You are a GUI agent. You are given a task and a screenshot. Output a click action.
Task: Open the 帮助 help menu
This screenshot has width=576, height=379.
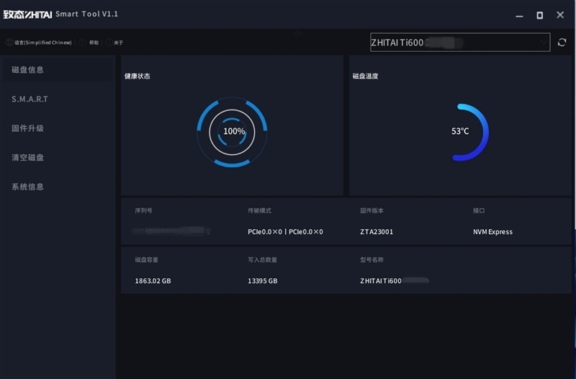pyautogui.click(x=94, y=43)
